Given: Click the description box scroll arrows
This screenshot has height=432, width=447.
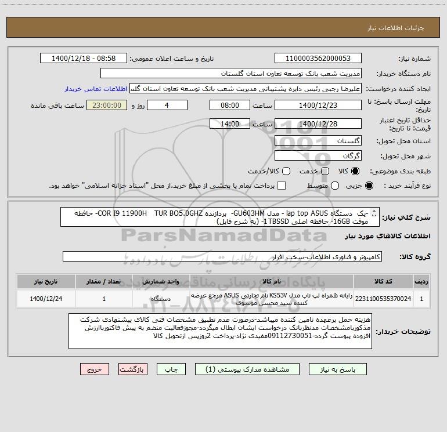Looking at the screenshot, I should click(374, 213).
